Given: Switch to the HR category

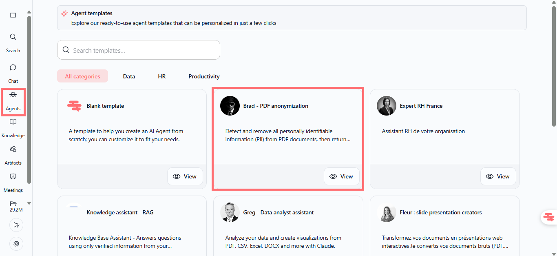Looking at the screenshot, I should (162, 76).
